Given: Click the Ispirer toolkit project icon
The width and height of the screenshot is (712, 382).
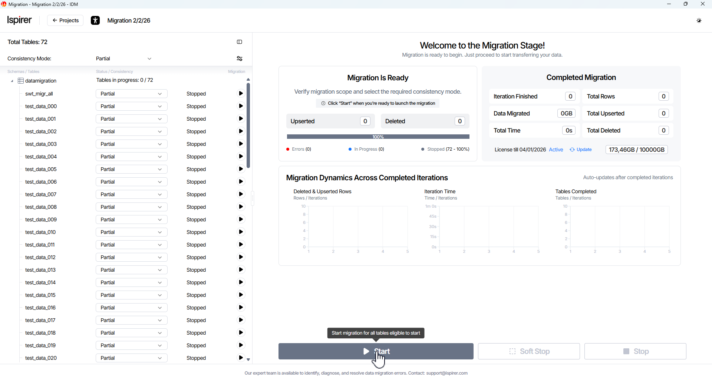Looking at the screenshot, I should (x=95, y=21).
